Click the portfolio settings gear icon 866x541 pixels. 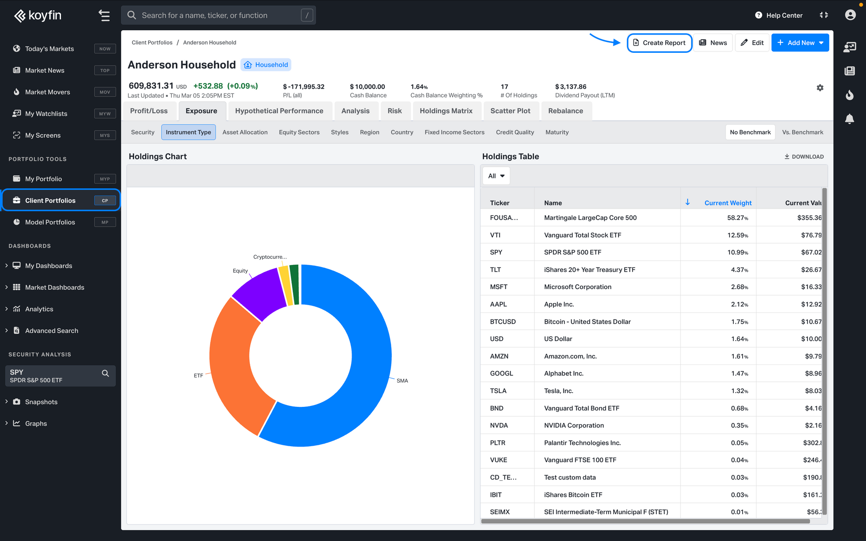point(820,88)
